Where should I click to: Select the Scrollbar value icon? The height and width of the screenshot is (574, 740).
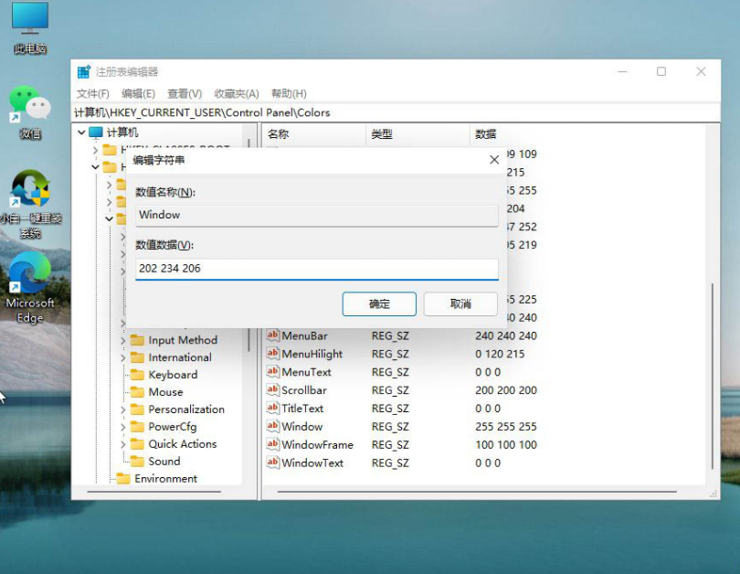click(x=272, y=390)
